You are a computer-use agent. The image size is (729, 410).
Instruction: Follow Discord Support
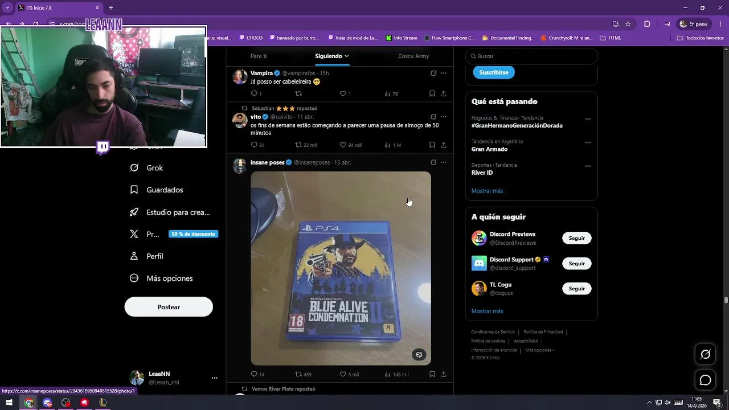(x=576, y=264)
